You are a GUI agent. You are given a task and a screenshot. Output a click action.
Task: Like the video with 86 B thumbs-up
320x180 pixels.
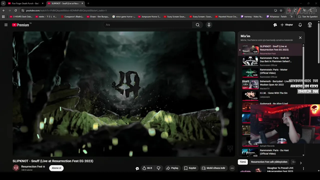click(x=147, y=168)
